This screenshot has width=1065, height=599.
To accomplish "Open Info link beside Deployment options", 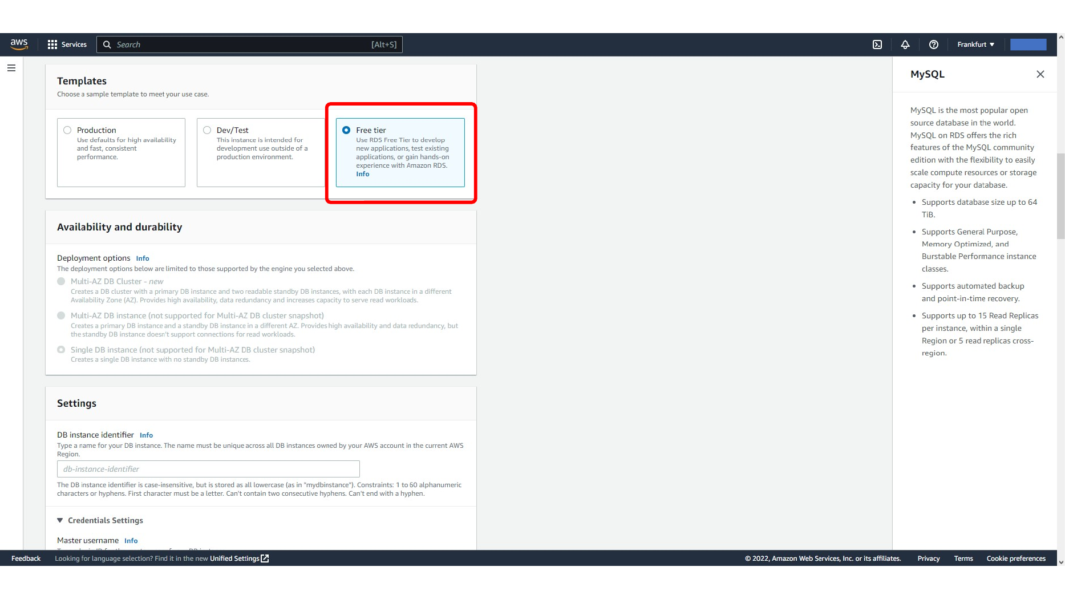I will pyautogui.click(x=143, y=258).
